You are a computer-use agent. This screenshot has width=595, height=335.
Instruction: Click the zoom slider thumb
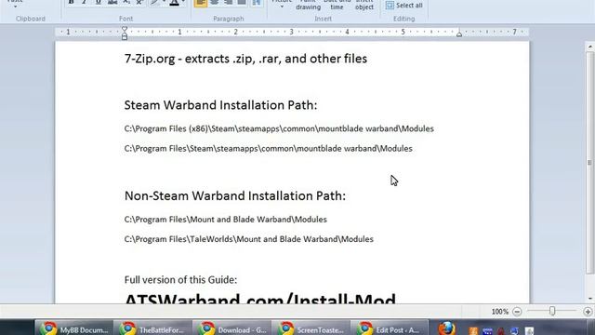(x=552, y=311)
